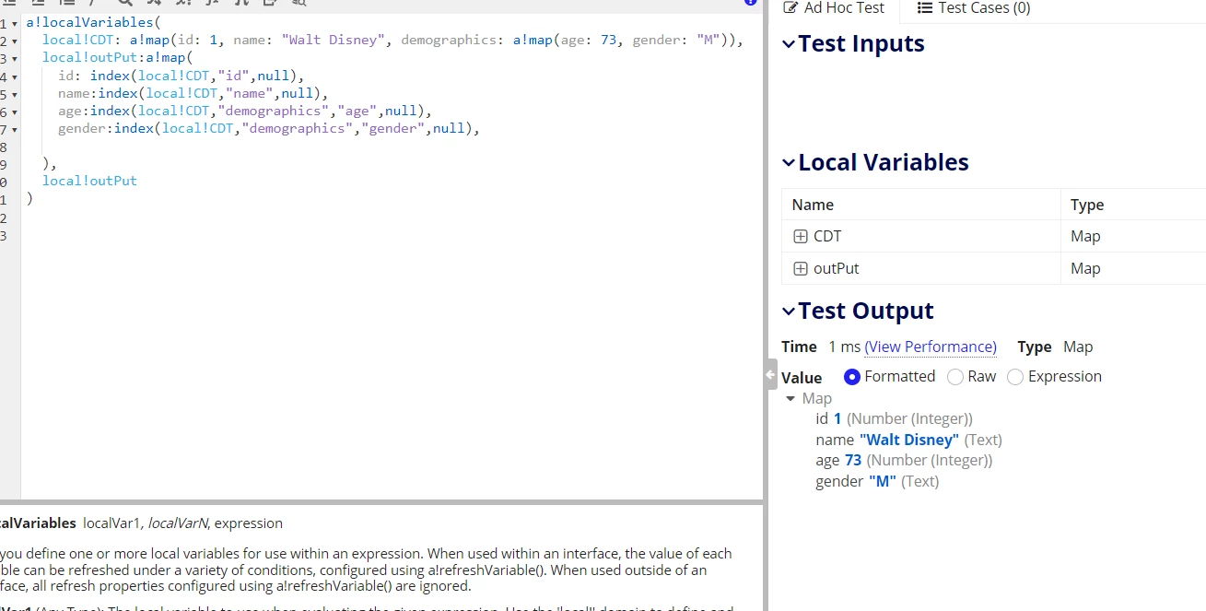Click the pane collapse arrow handle

click(770, 374)
